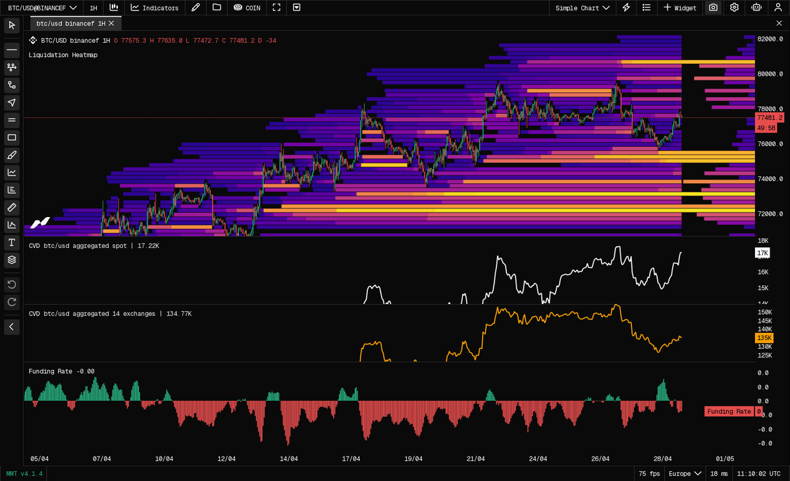Image resolution: width=790 pixels, height=481 pixels.
Task: Select the area chart pattern tool
Action: click(x=11, y=225)
